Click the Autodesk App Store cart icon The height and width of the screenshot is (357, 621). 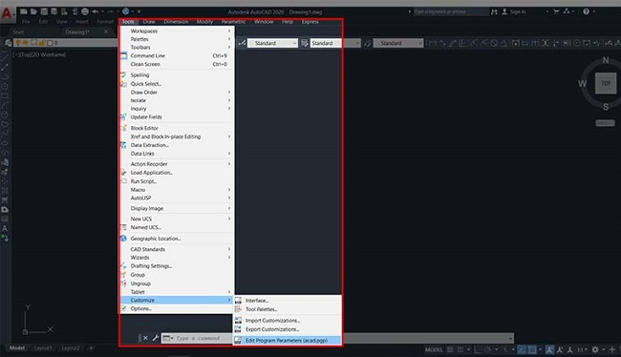coord(556,11)
